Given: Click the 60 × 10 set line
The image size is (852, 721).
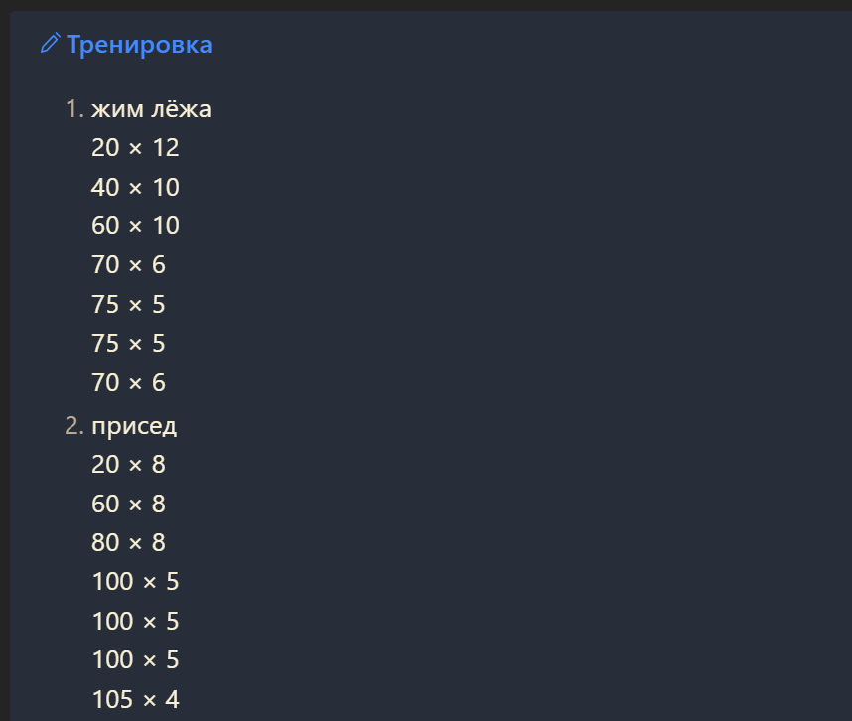Looking at the screenshot, I should coord(135,226).
